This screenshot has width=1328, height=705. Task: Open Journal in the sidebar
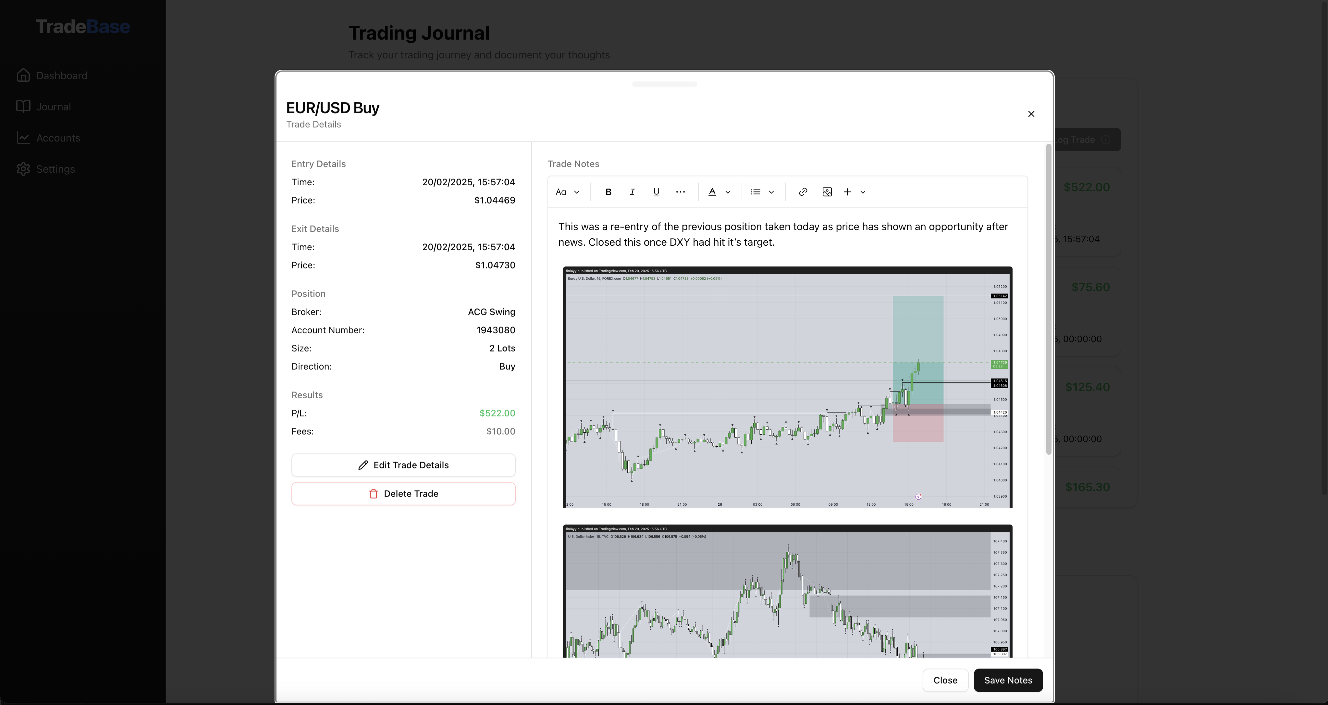click(x=54, y=107)
